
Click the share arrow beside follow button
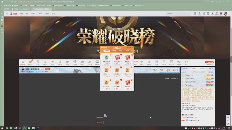click(x=52, y=69)
